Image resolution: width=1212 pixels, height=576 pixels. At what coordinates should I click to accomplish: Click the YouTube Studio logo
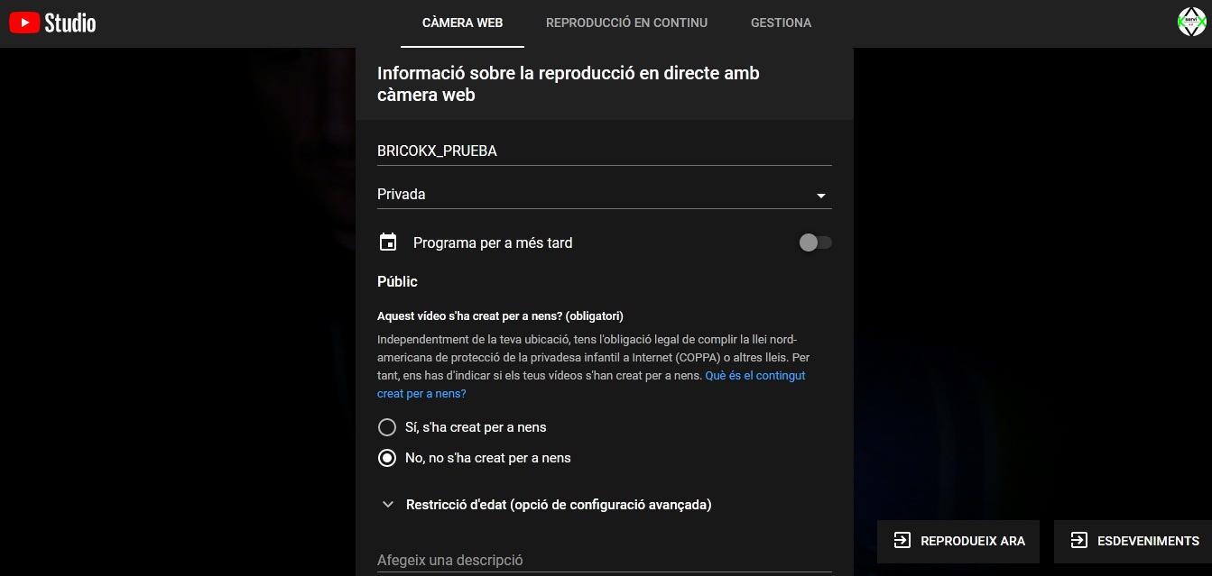coord(52,23)
